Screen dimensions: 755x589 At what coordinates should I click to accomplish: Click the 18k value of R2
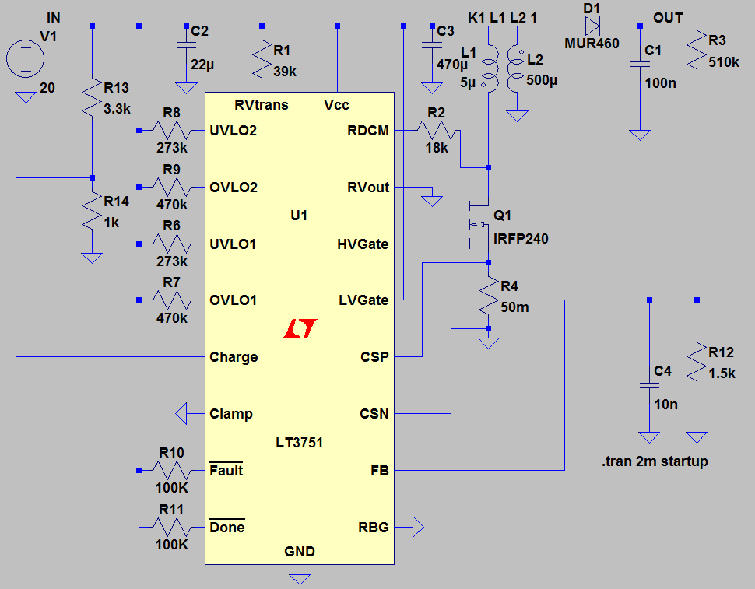(437, 147)
